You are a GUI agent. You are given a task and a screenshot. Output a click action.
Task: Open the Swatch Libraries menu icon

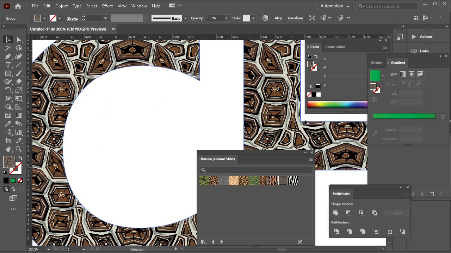pos(204,242)
